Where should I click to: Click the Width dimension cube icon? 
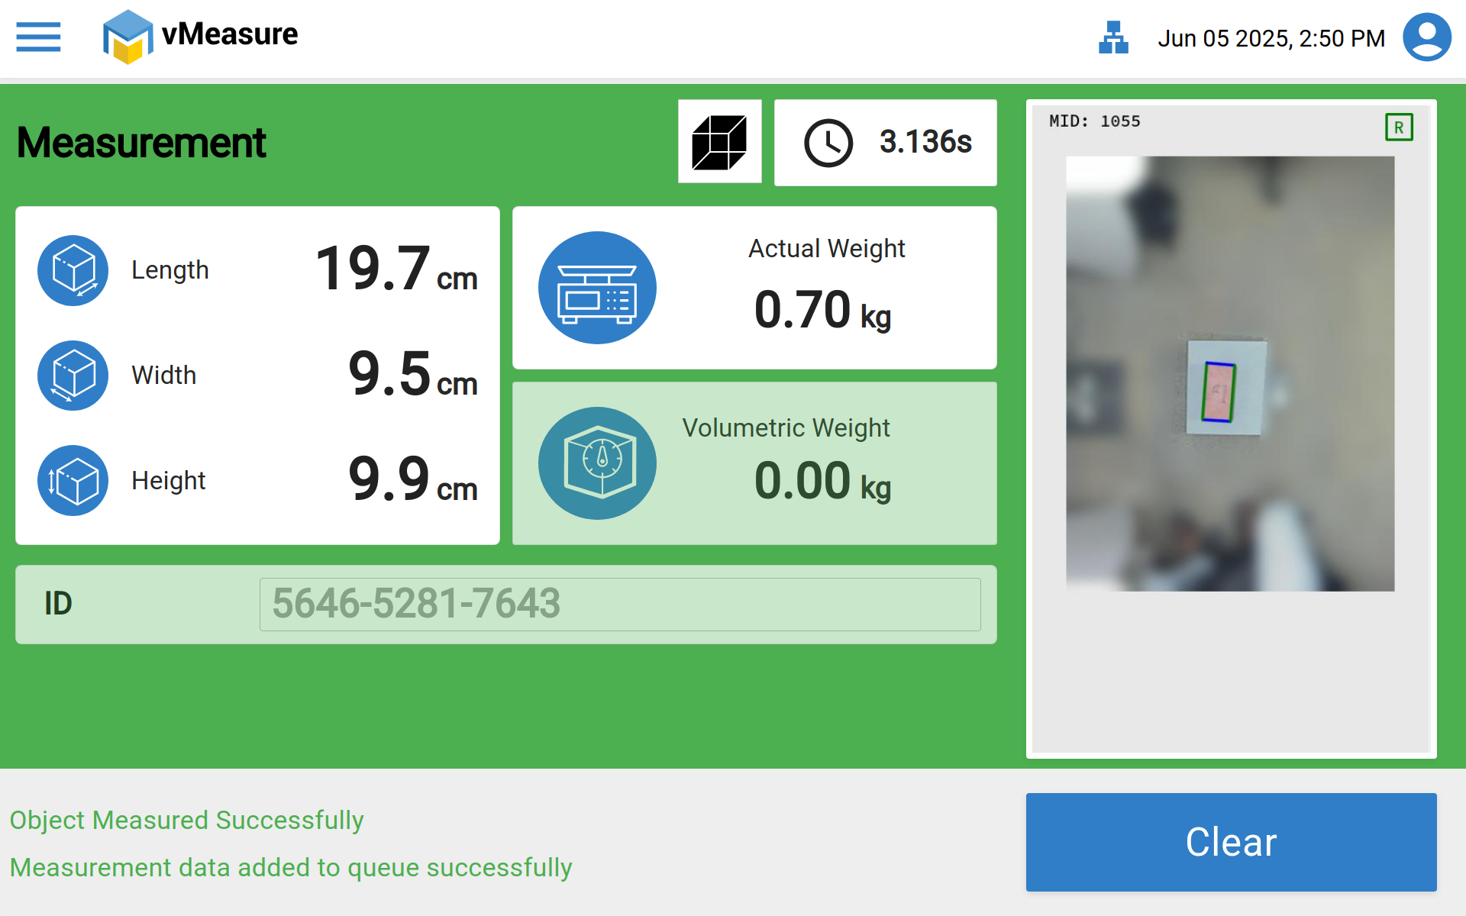point(73,376)
